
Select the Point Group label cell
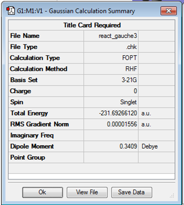(x=46, y=157)
